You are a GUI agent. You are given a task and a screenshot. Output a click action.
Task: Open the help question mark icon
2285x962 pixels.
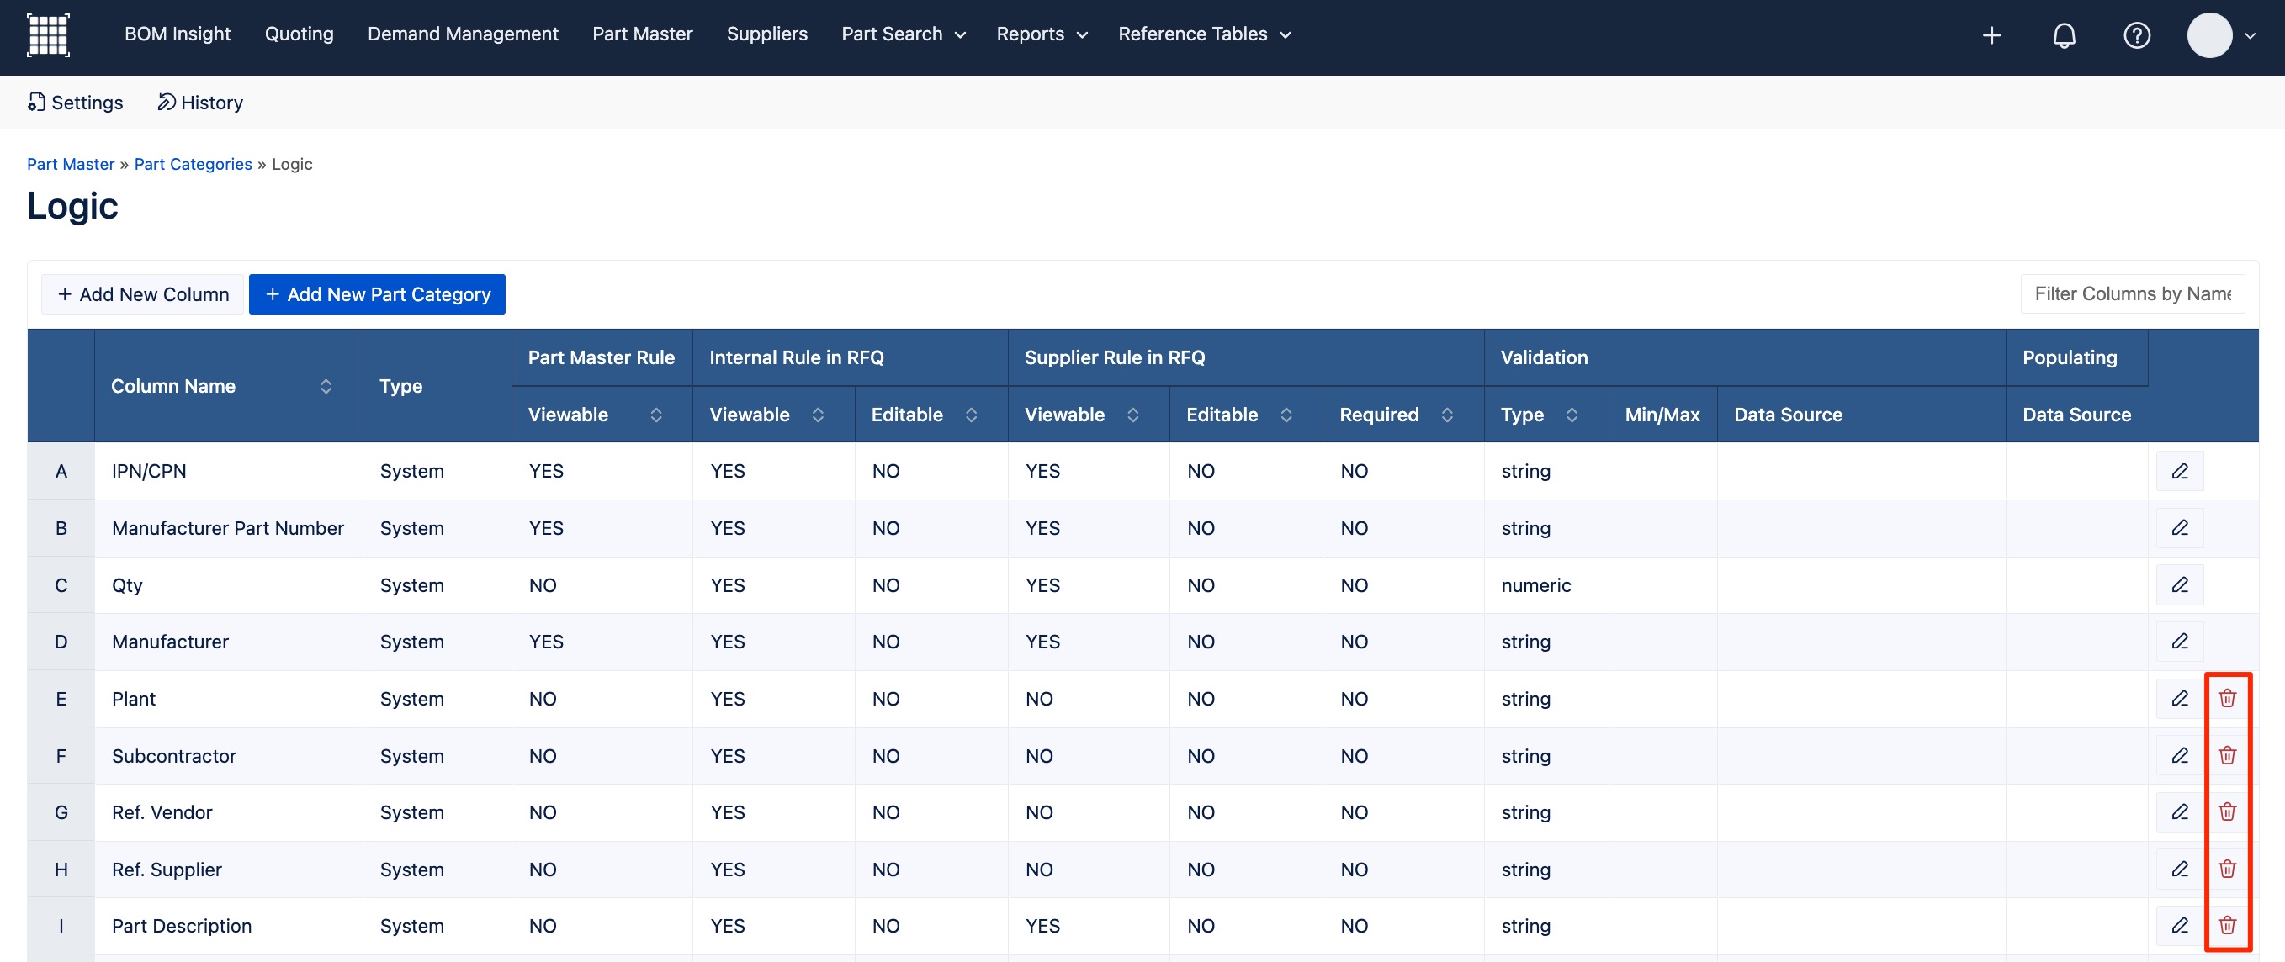pyautogui.click(x=2136, y=35)
